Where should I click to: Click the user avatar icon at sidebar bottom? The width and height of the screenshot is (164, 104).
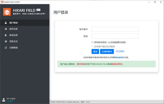[4, 100]
